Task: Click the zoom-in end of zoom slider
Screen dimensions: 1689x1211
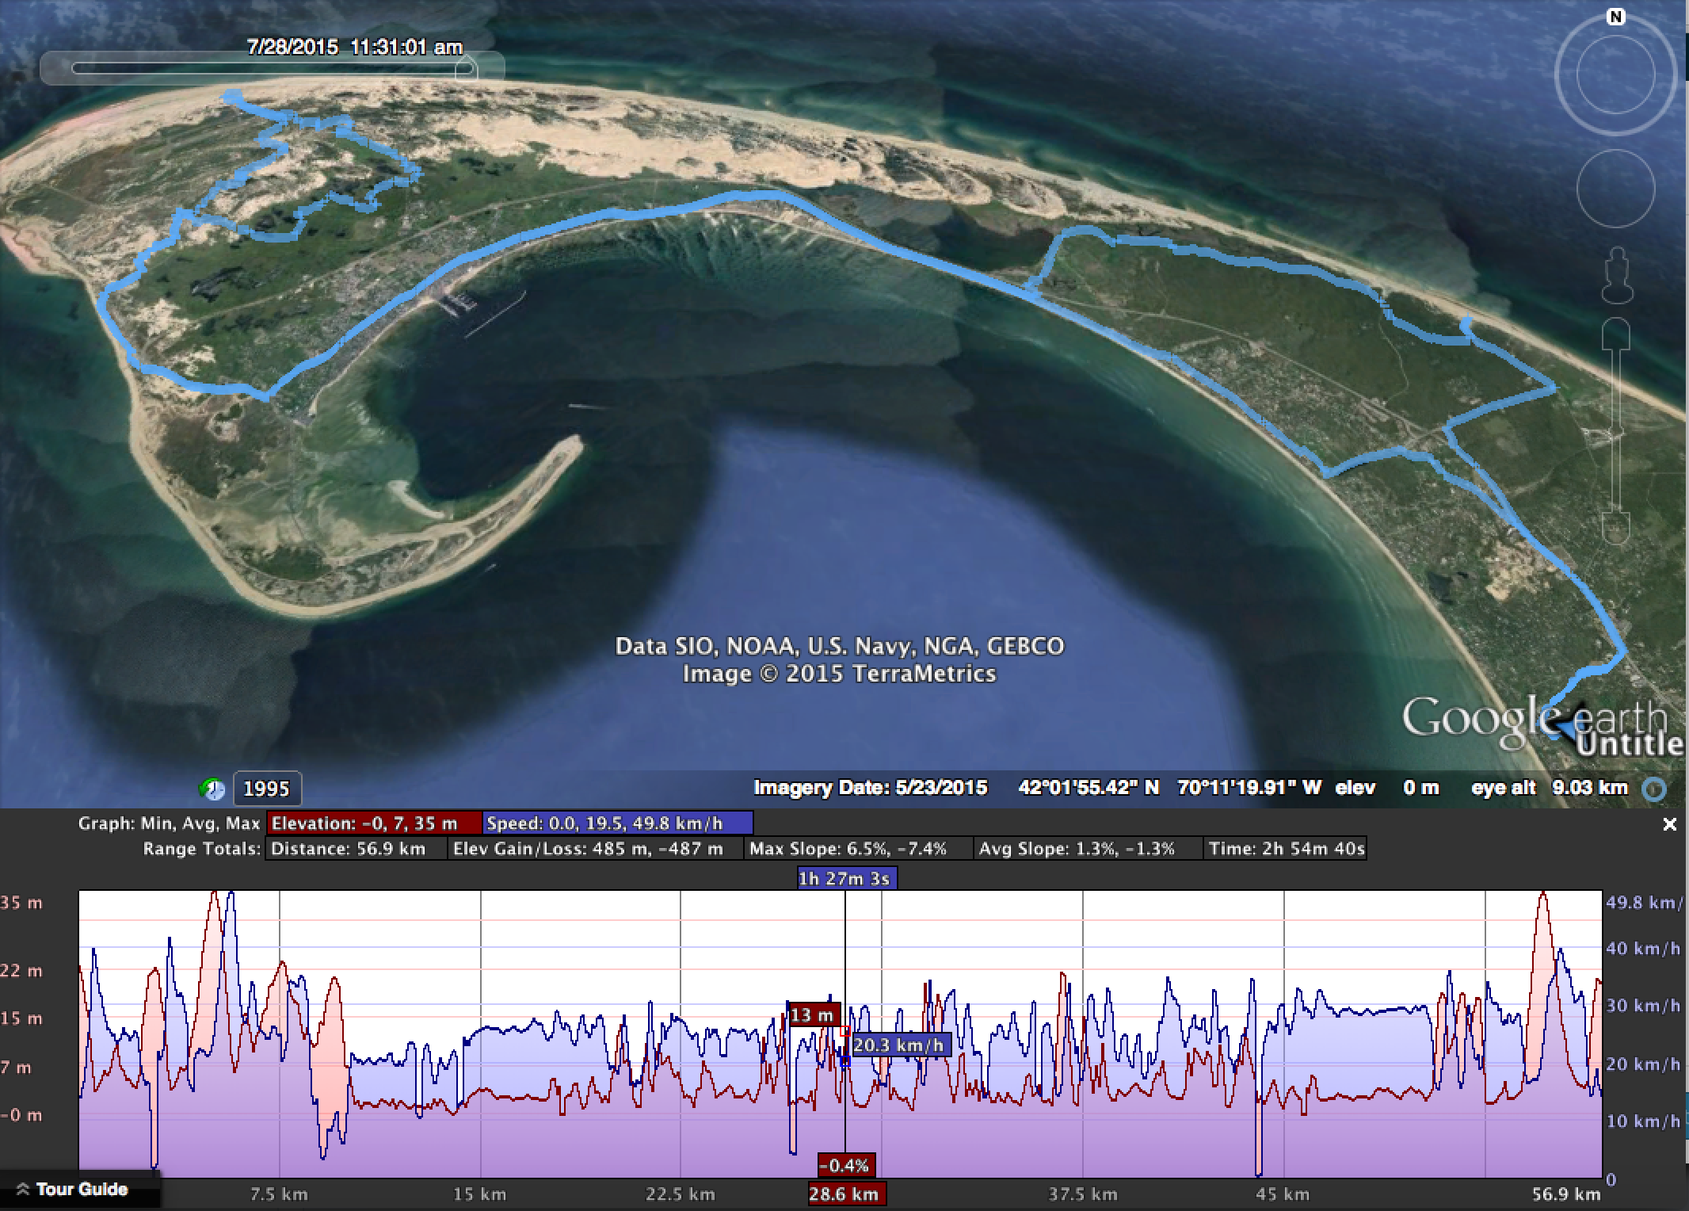Action: click(1615, 333)
